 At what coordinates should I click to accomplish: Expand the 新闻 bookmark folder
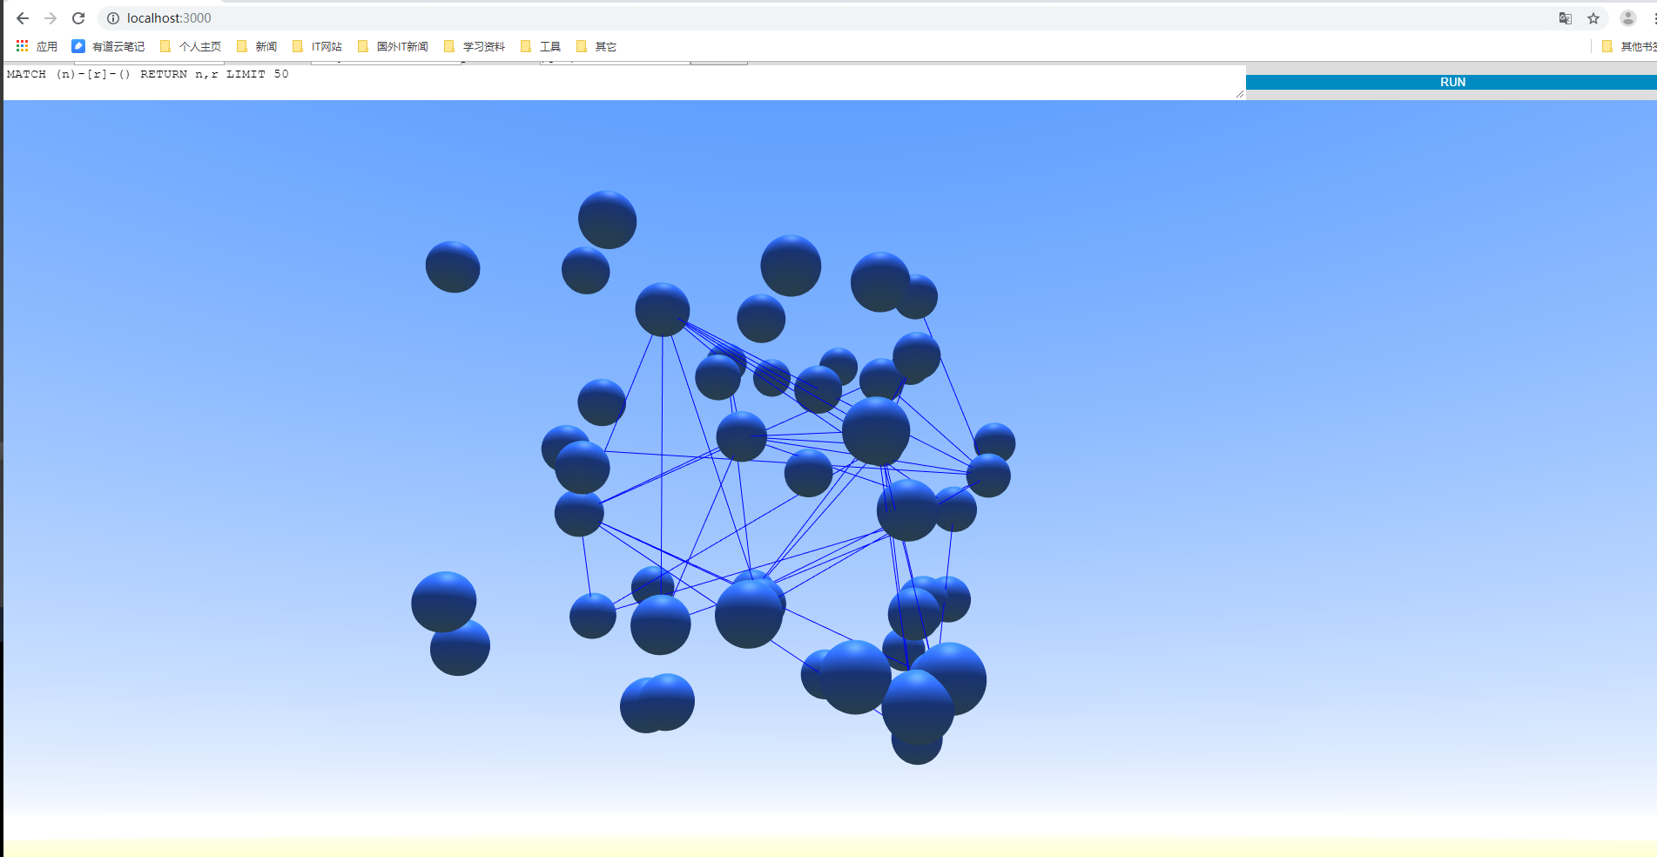(x=257, y=46)
